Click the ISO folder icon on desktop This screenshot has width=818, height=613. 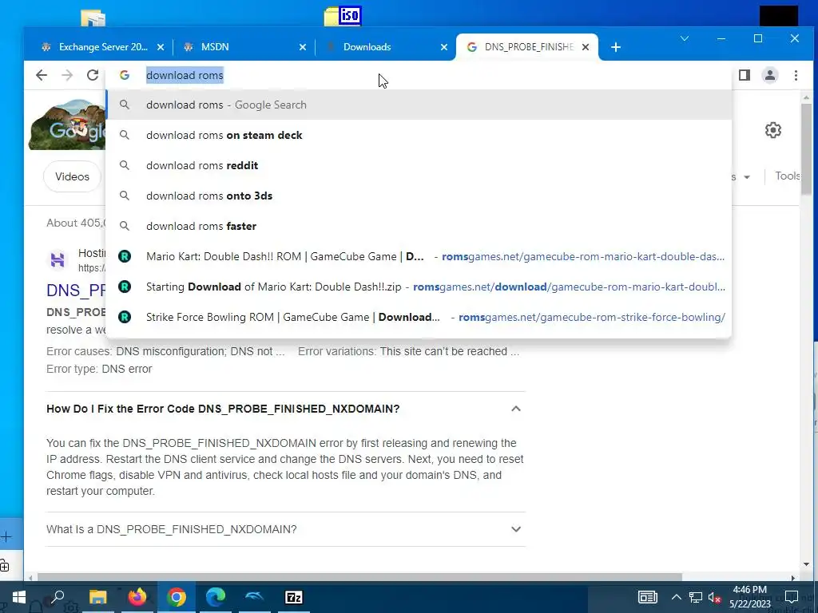(x=343, y=16)
